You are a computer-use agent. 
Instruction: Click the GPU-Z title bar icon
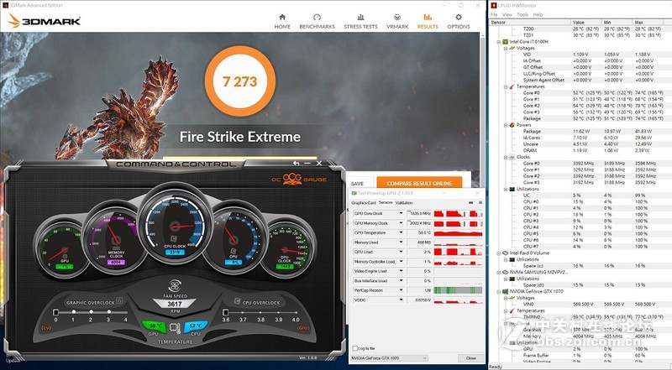click(354, 194)
